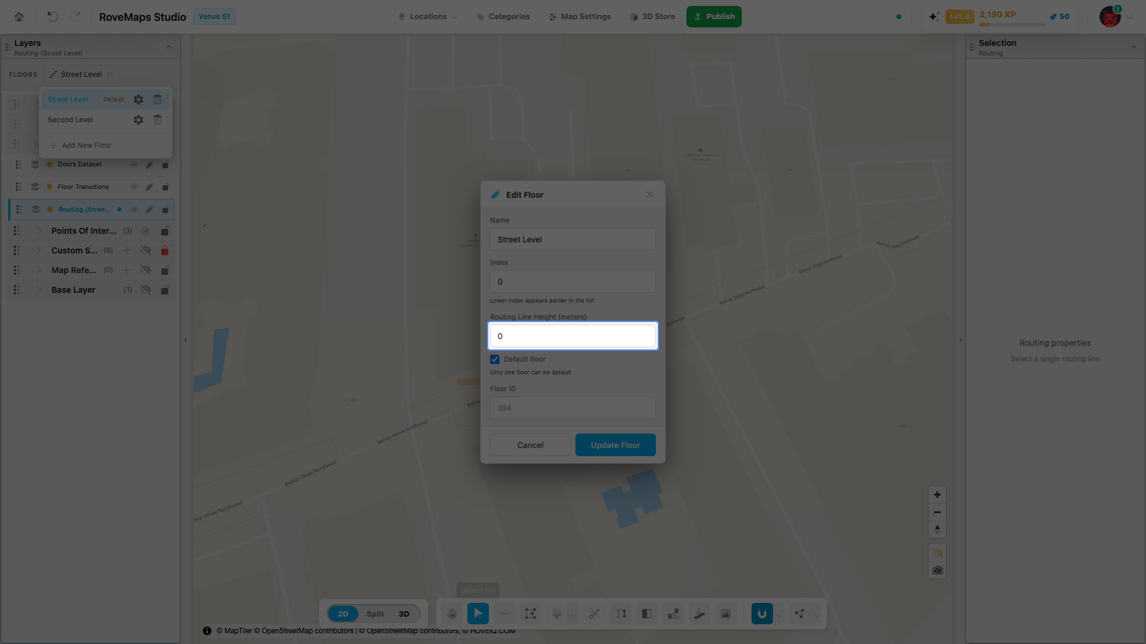Toggle visibility of Floor Transitions layer
The image size is (1146, 644).
(x=134, y=187)
